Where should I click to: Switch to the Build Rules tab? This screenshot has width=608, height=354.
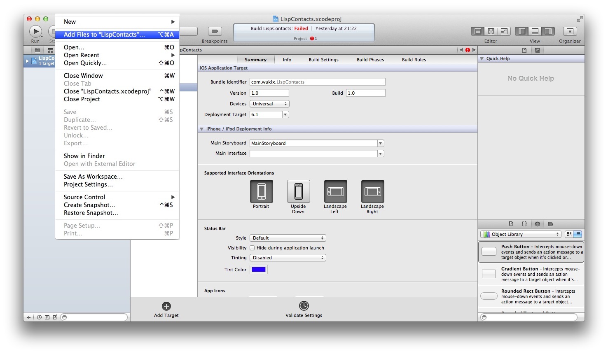pyautogui.click(x=414, y=60)
